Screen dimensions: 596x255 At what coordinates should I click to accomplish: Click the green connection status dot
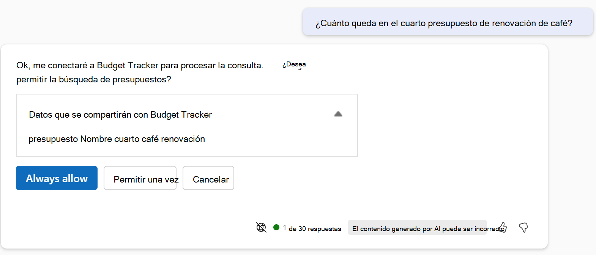click(x=277, y=227)
